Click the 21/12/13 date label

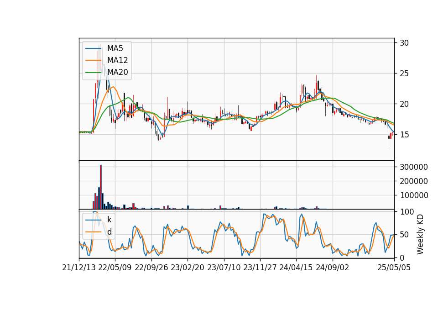coord(79,268)
